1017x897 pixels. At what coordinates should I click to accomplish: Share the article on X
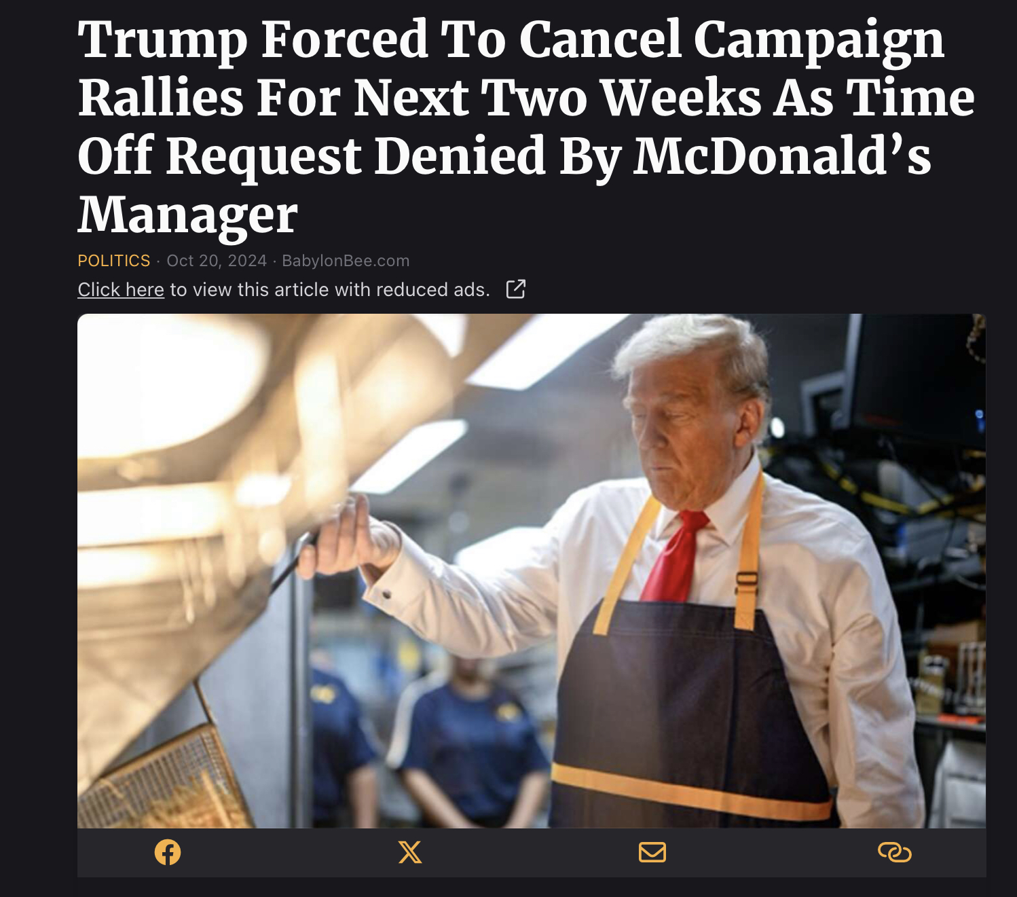tap(410, 852)
